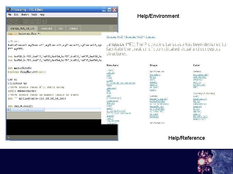Image resolution: width=233 pixels, height=174 pixels.
Task: Open the this keyword reference link
Action: [109, 90]
